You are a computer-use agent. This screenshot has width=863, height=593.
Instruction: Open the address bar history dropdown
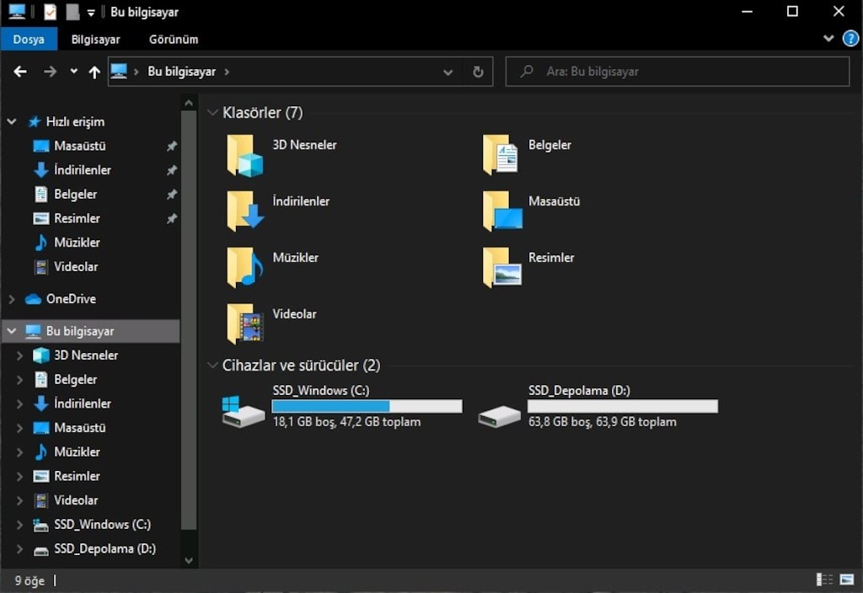point(448,72)
